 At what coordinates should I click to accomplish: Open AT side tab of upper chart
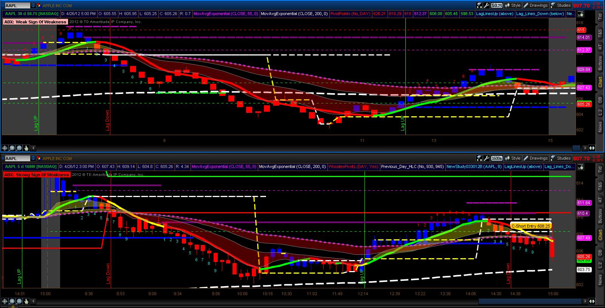(x=600, y=47)
